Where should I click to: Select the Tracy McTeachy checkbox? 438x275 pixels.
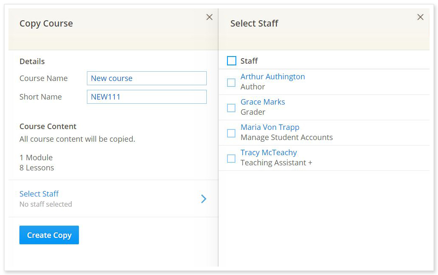231,159
